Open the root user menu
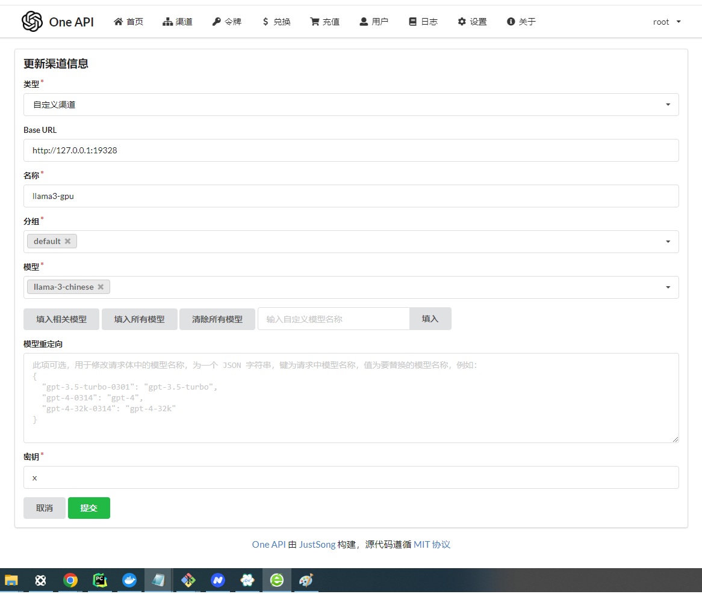The height and width of the screenshot is (594, 702). click(666, 22)
